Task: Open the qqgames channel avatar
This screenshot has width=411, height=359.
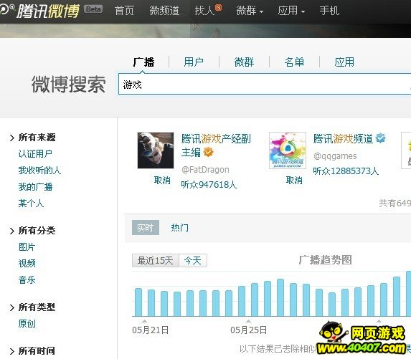Action: (x=288, y=150)
